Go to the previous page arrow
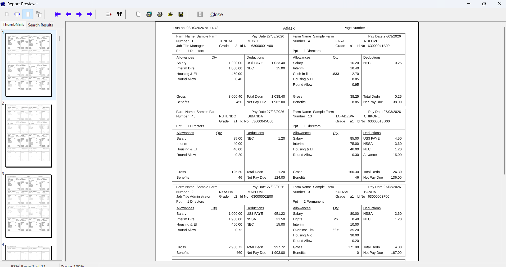 69,14
